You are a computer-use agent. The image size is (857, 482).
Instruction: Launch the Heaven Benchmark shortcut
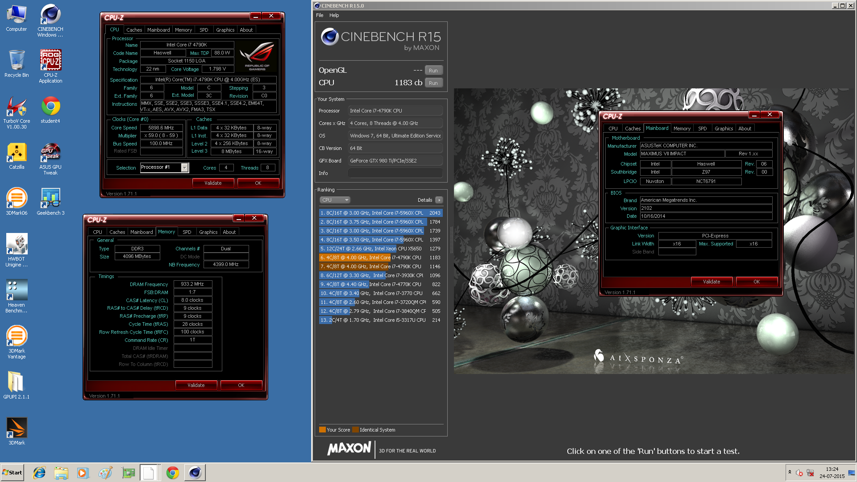click(x=17, y=296)
